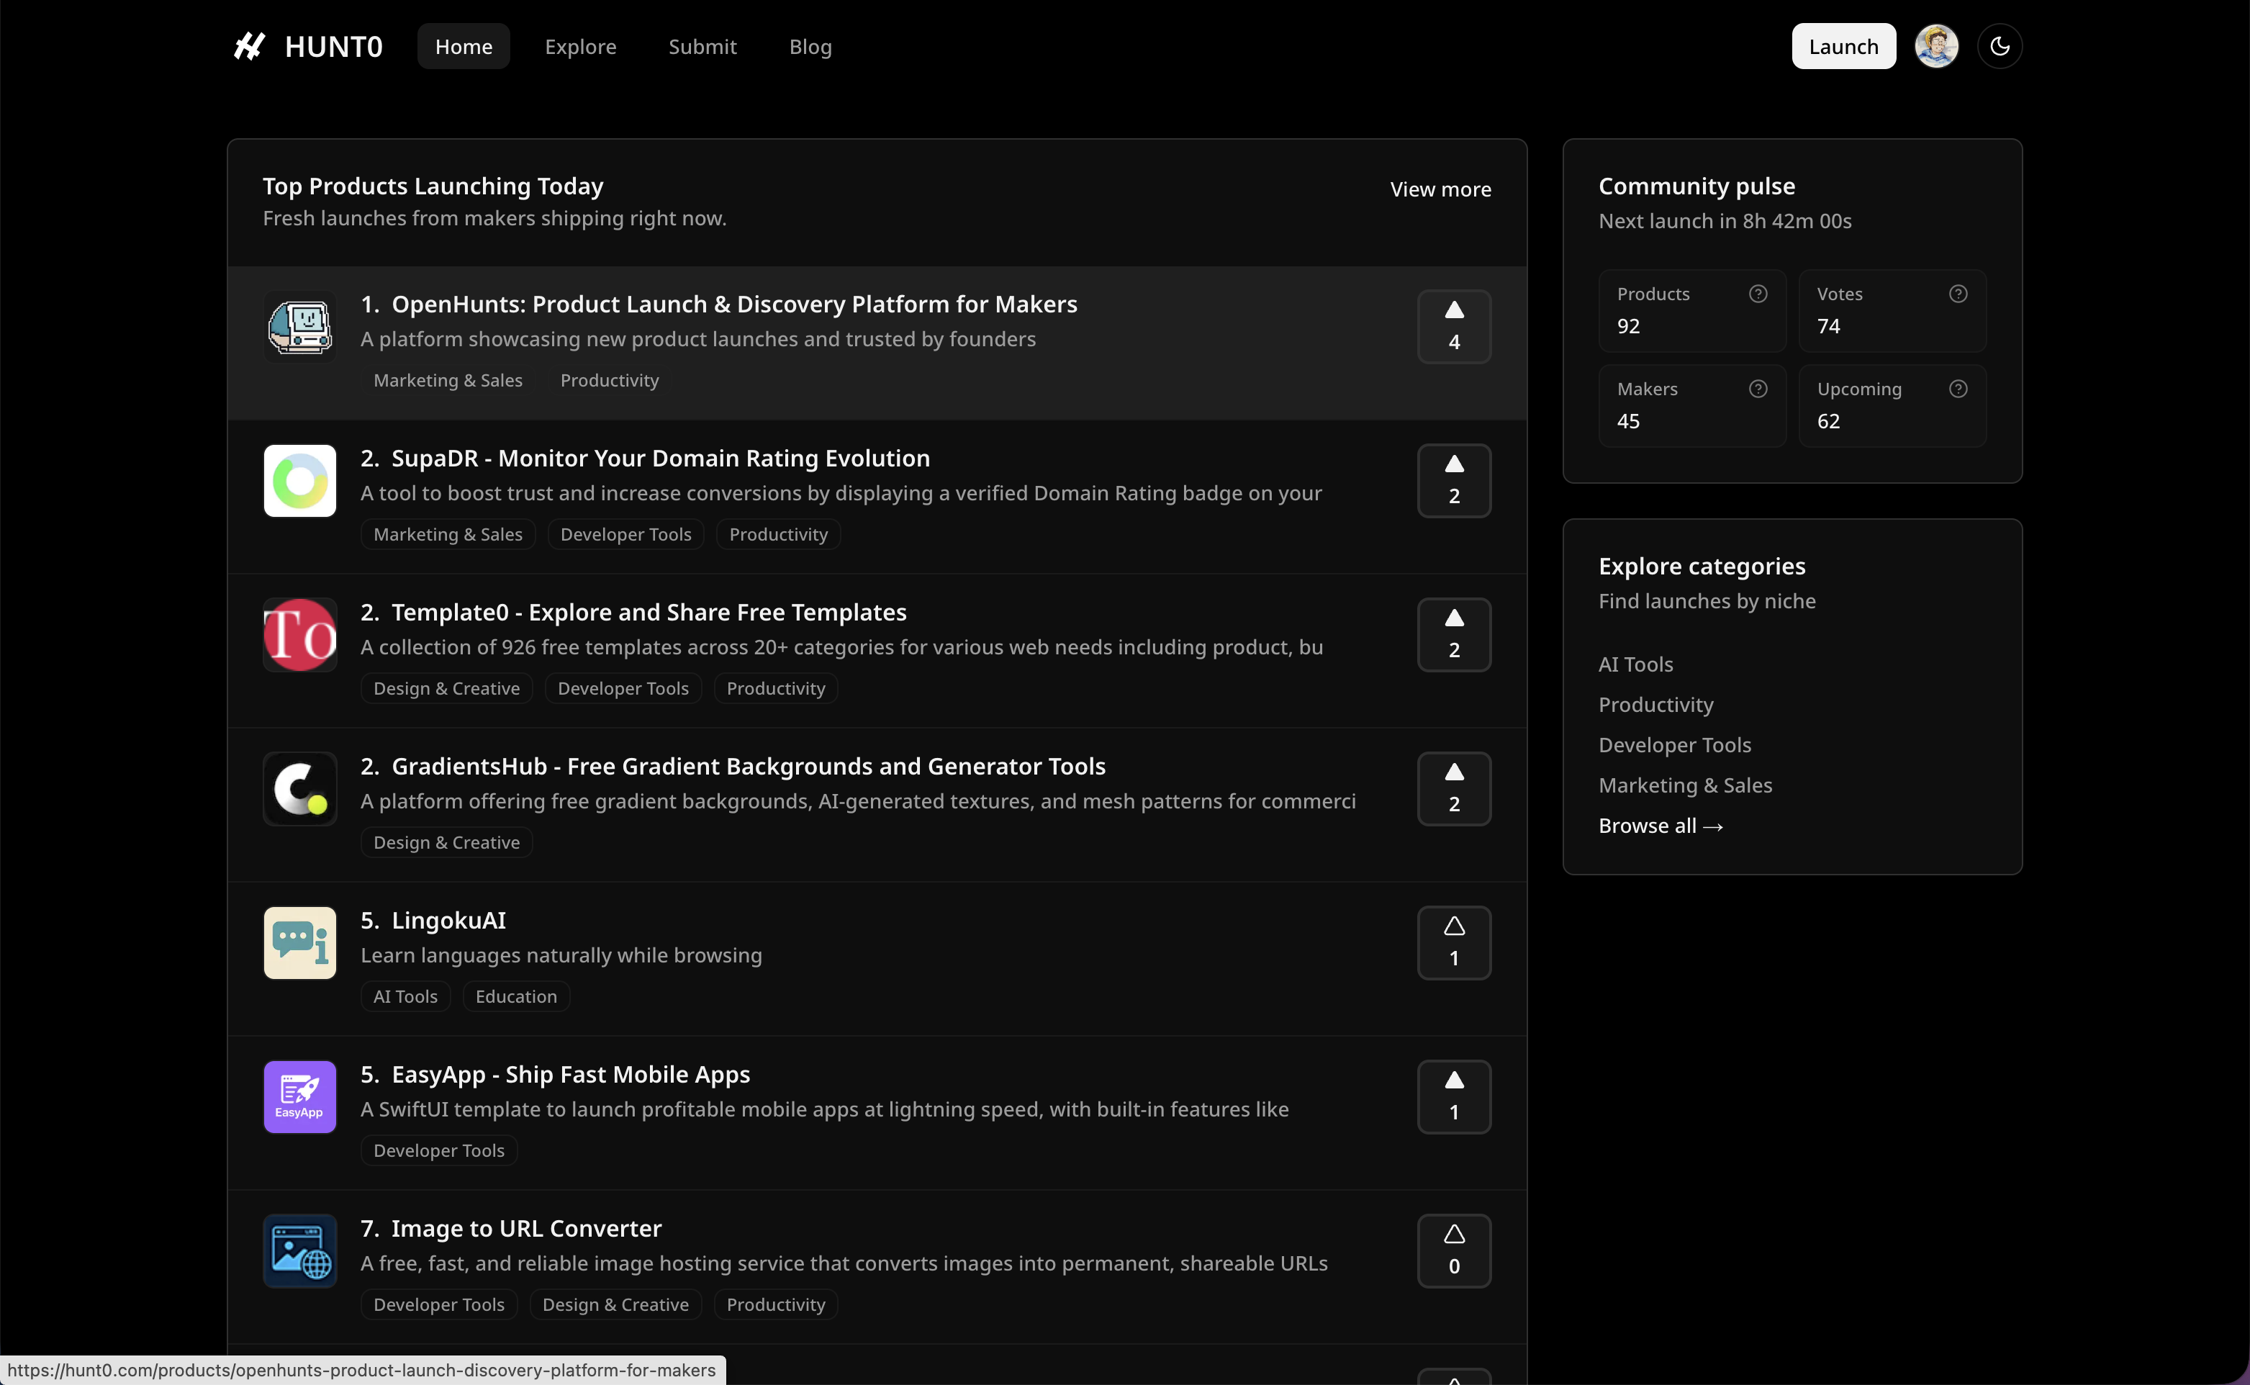
Task: Open the Image to URL Converter icon
Action: pyautogui.click(x=300, y=1250)
